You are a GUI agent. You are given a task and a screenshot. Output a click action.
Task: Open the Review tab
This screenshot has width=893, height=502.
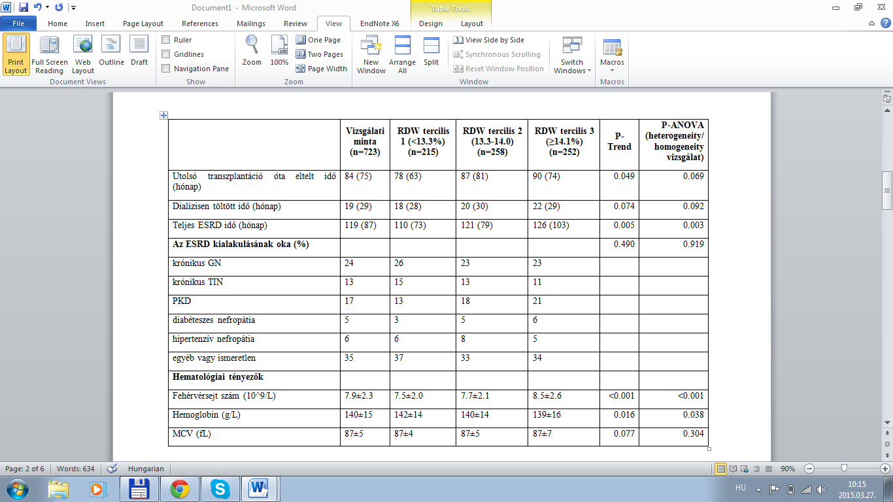[295, 24]
